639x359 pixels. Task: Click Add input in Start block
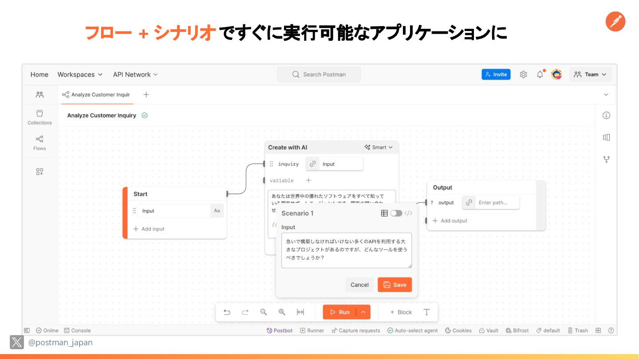pyautogui.click(x=149, y=229)
